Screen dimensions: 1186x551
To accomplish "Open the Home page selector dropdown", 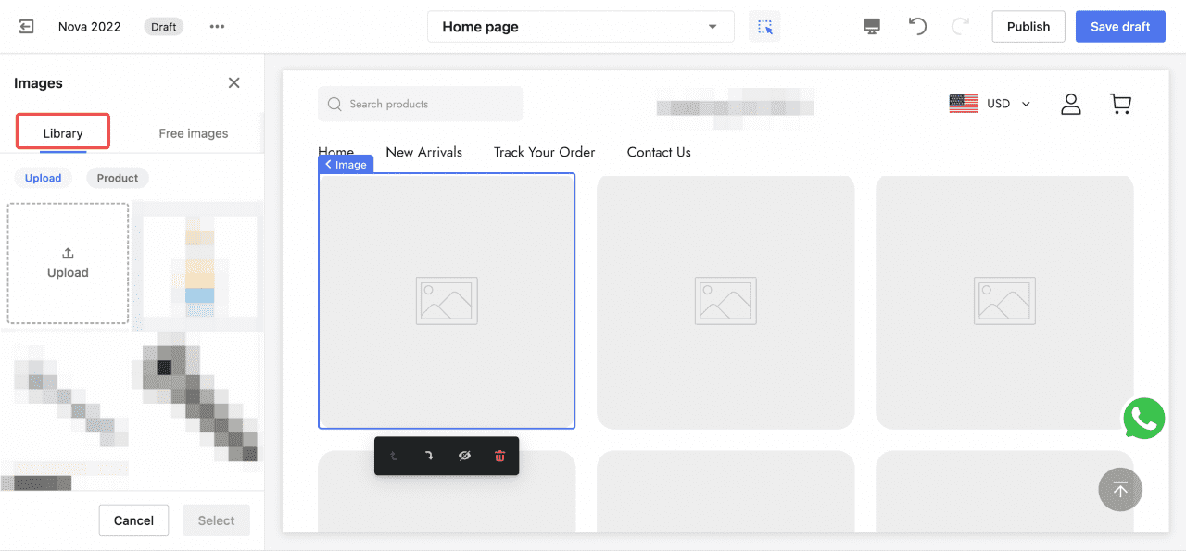I will 581,27.
